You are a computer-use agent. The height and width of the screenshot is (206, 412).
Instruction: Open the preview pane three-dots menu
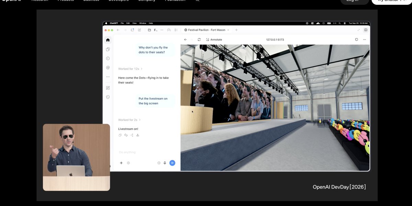coord(364,40)
